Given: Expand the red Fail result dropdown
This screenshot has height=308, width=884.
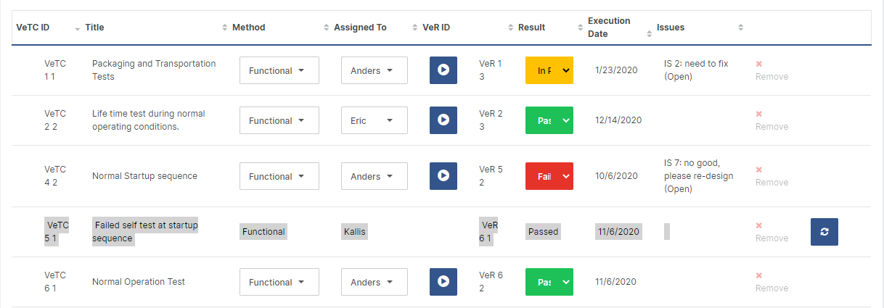Looking at the screenshot, I should point(549,176).
